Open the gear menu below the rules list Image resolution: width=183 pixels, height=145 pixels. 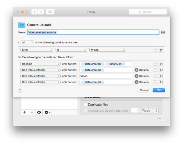[48, 112]
